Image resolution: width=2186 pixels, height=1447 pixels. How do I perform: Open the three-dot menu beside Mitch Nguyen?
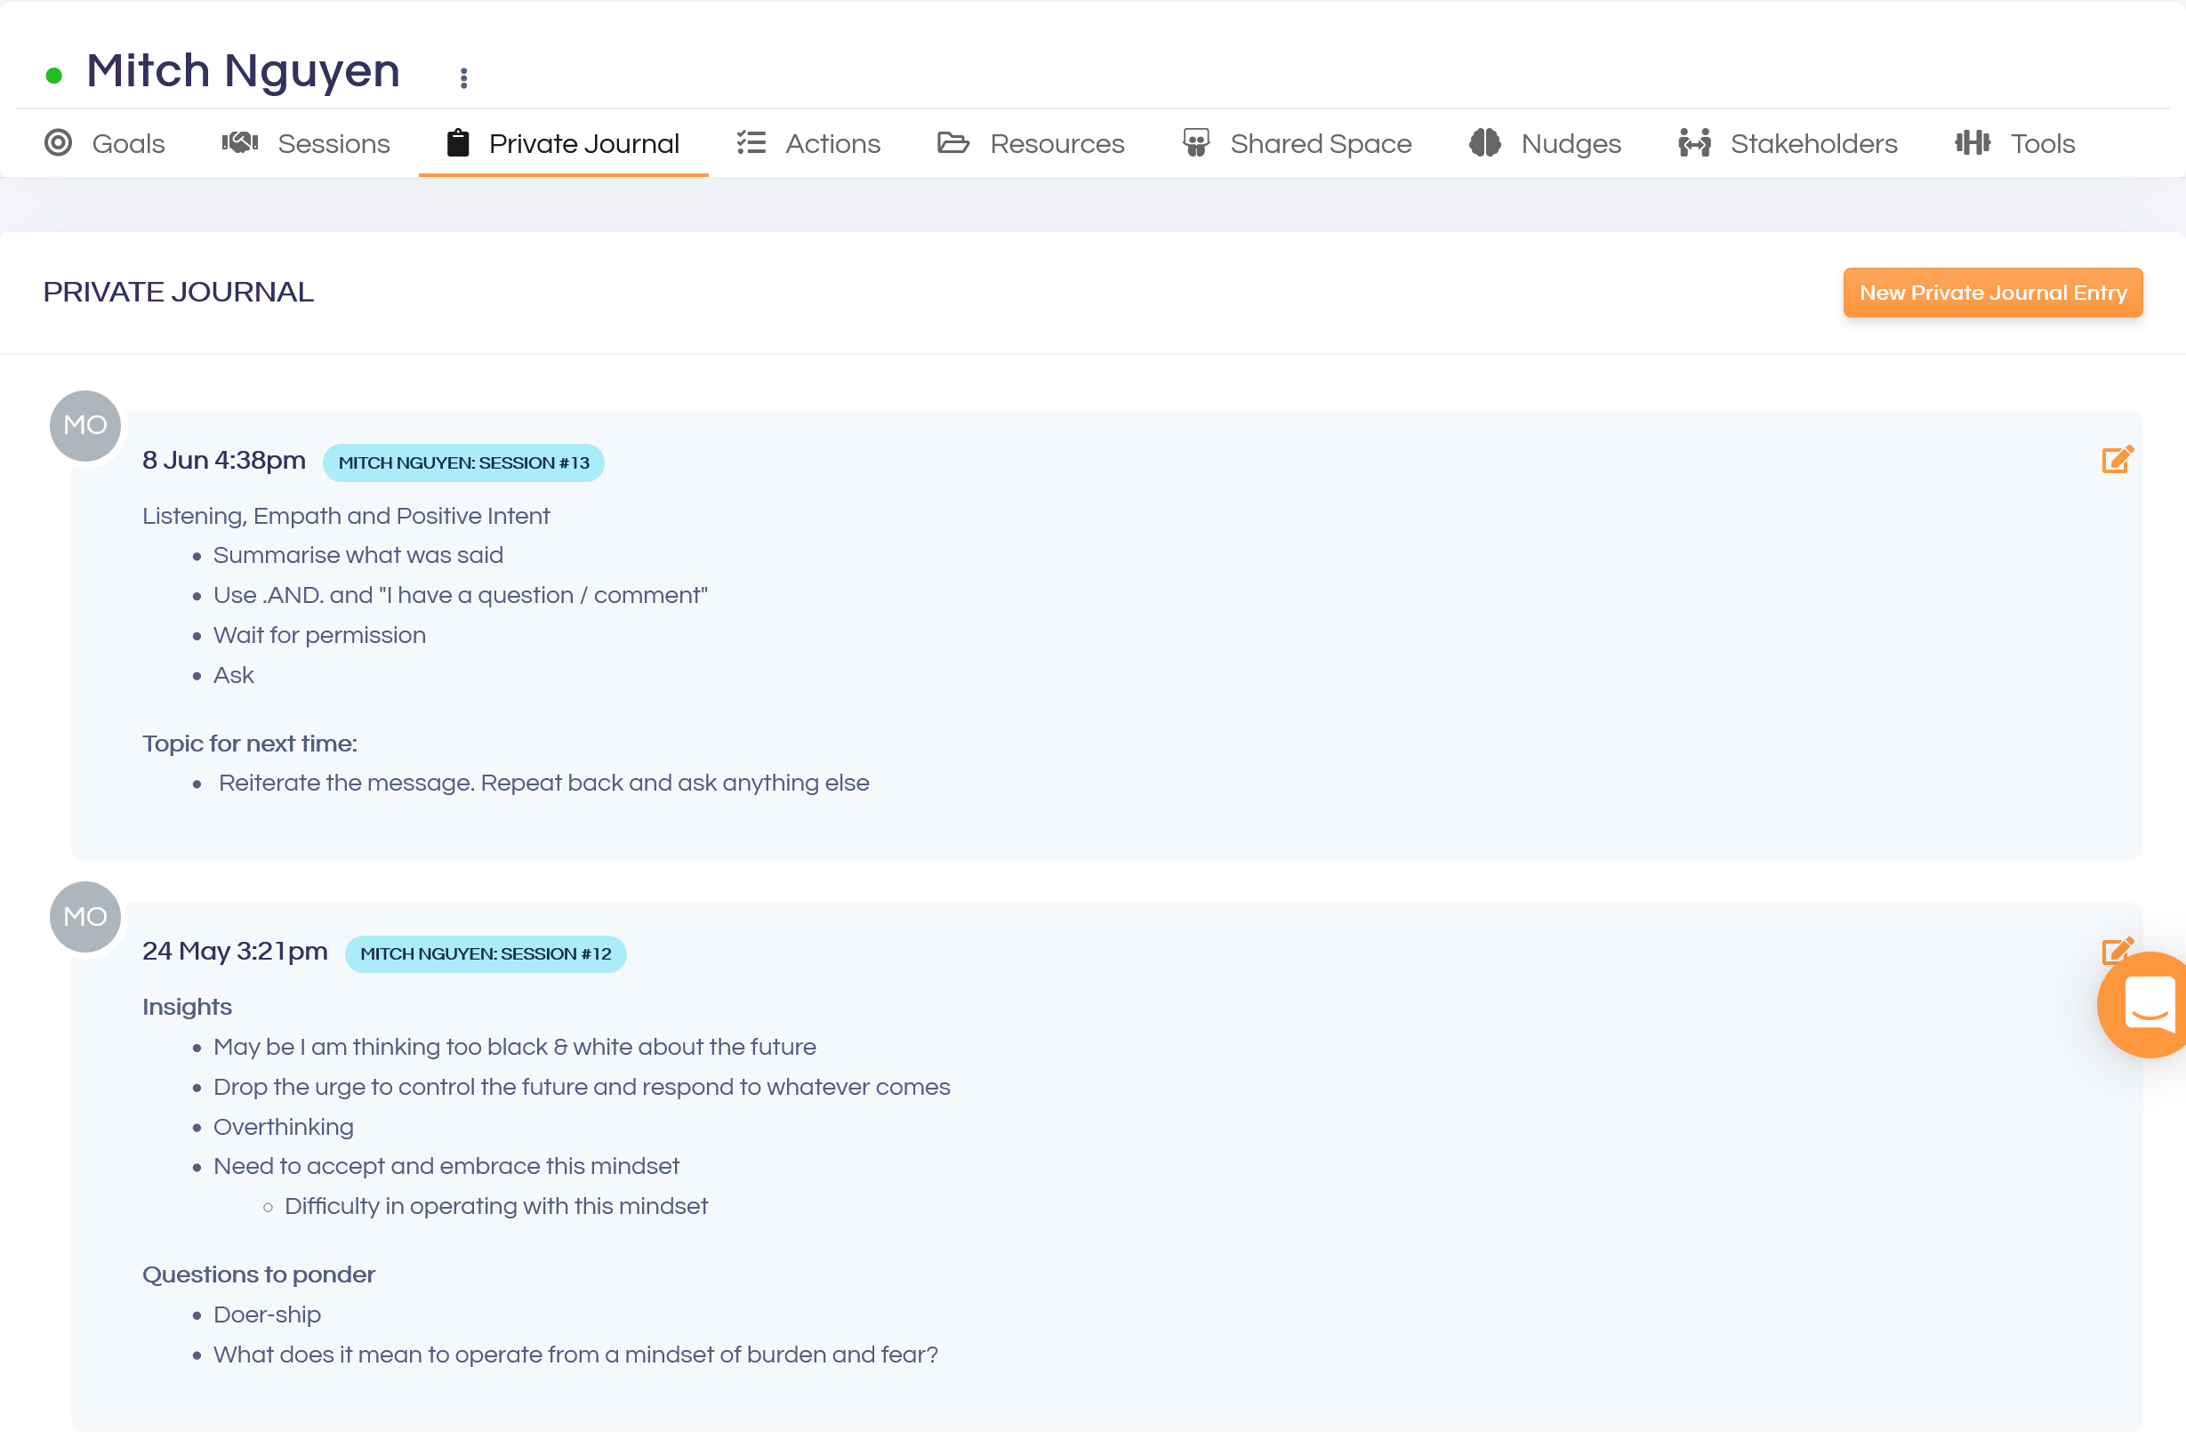coord(464,78)
